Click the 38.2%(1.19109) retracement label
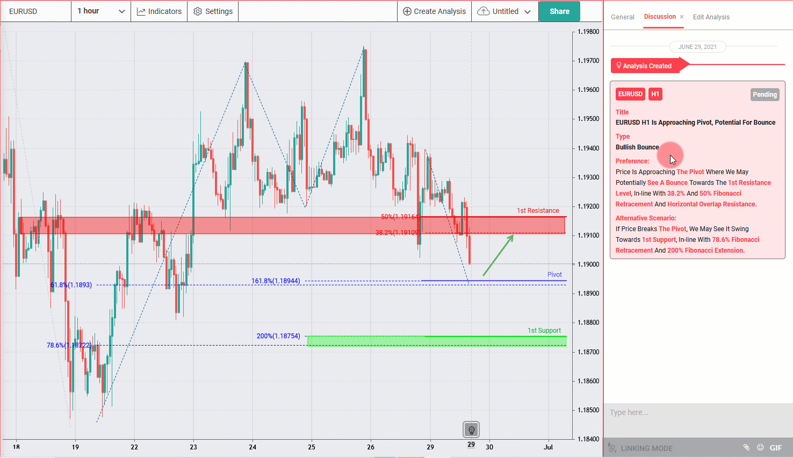 tap(398, 233)
